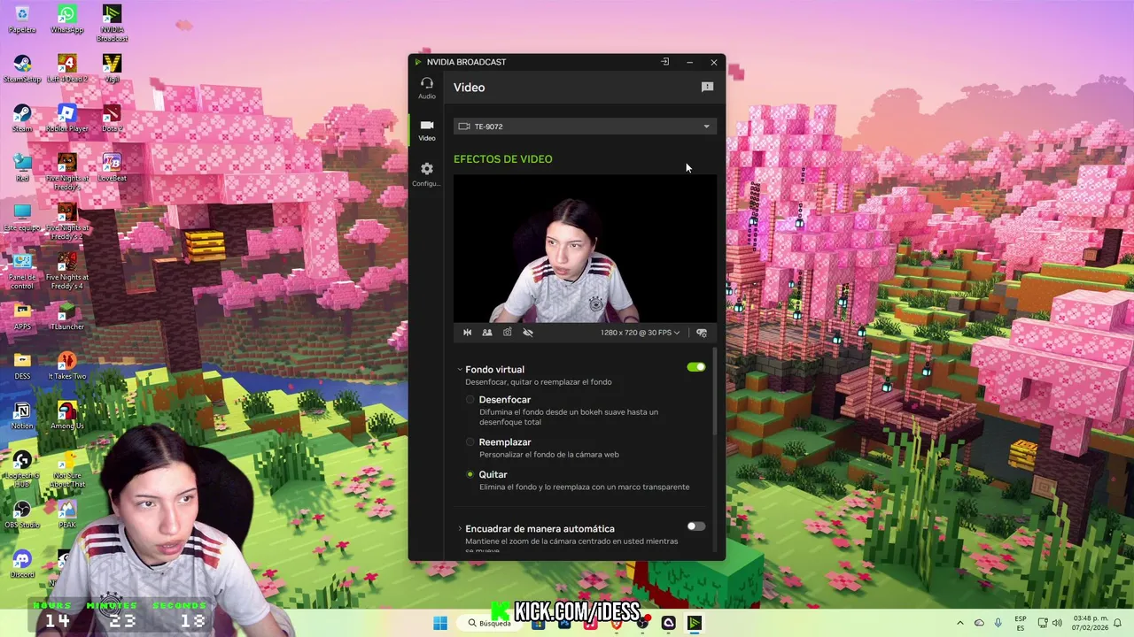Viewport: 1134px width, 637px height.
Task: Select the Dota 2 desktop shortcut
Action: pyautogui.click(x=112, y=119)
